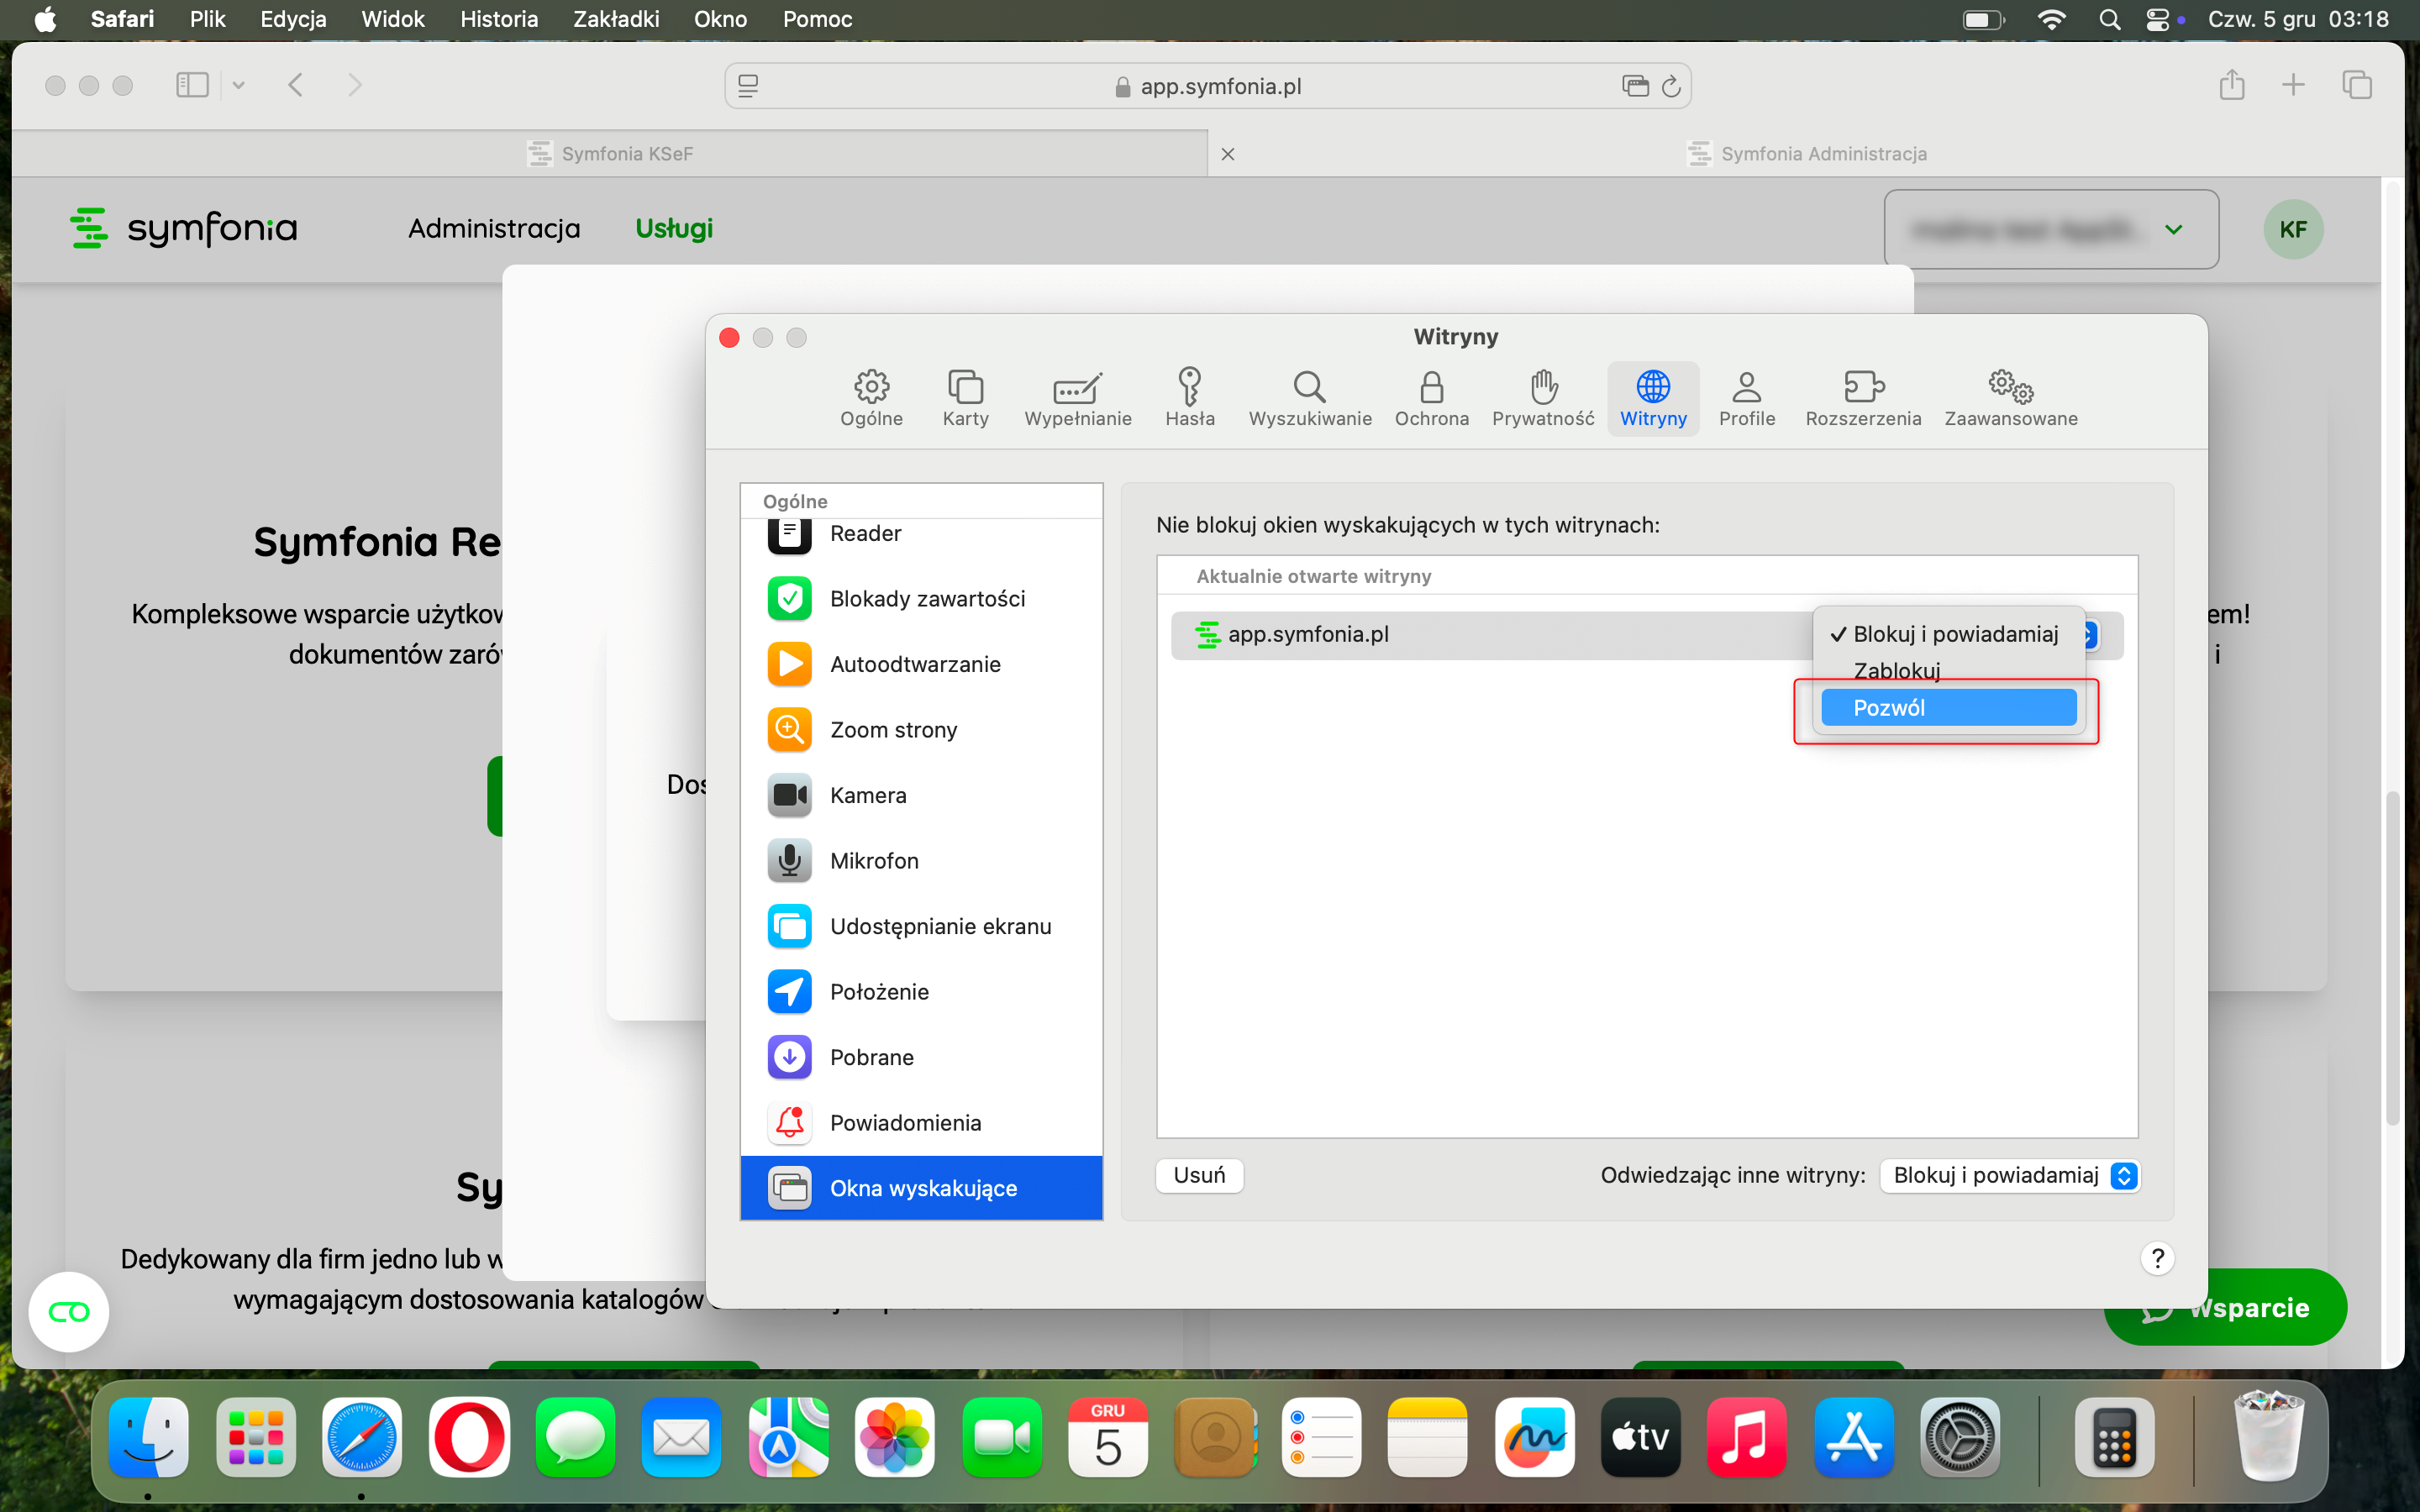This screenshot has height=1512, width=2420.
Task: Go back in Safari
Action: tap(295, 85)
